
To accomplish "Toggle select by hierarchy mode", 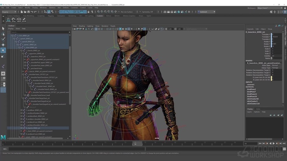I will pyautogui.click(x=45, y=12).
